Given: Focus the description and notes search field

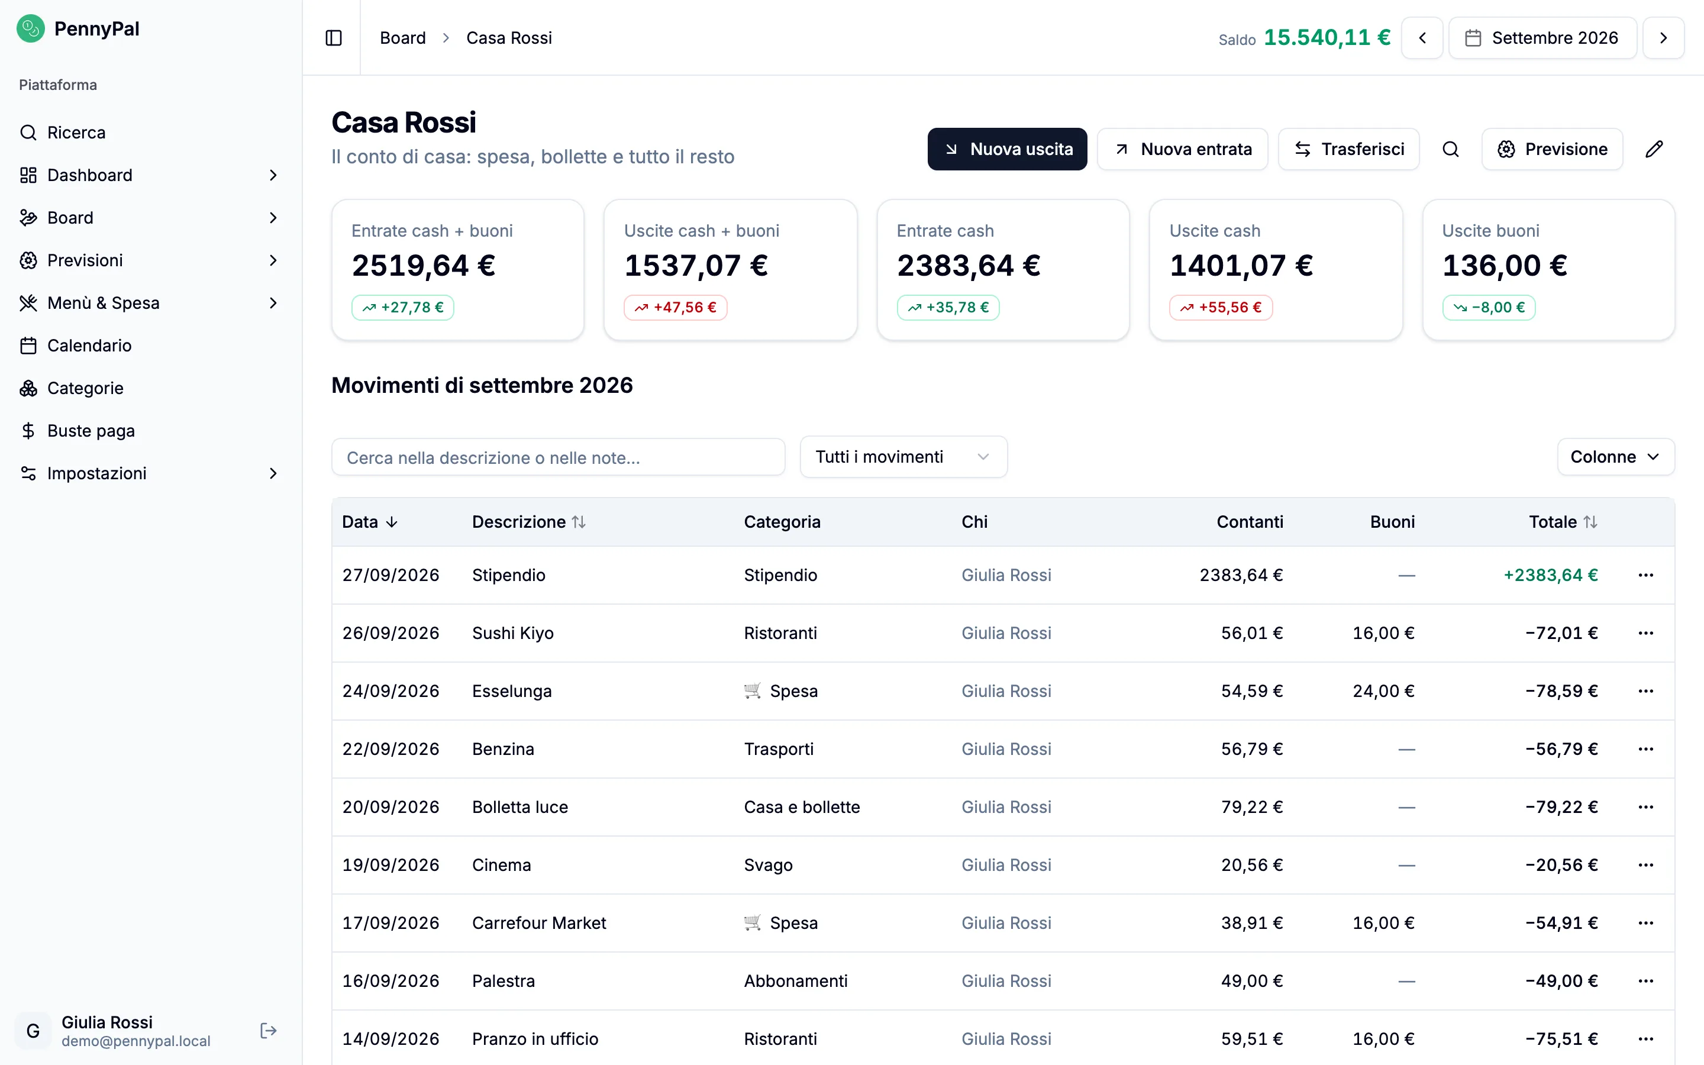Looking at the screenshot, I should pos(559,457).
